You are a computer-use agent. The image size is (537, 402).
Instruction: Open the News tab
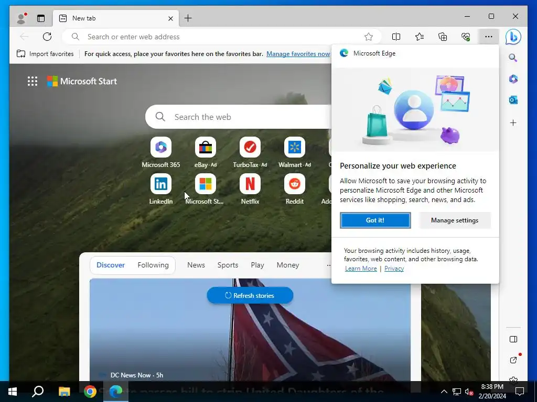point(196,265)
